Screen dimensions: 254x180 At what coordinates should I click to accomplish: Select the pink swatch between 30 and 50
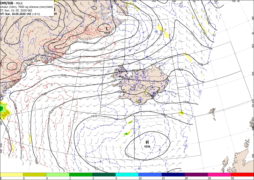[x=219, y=174]
